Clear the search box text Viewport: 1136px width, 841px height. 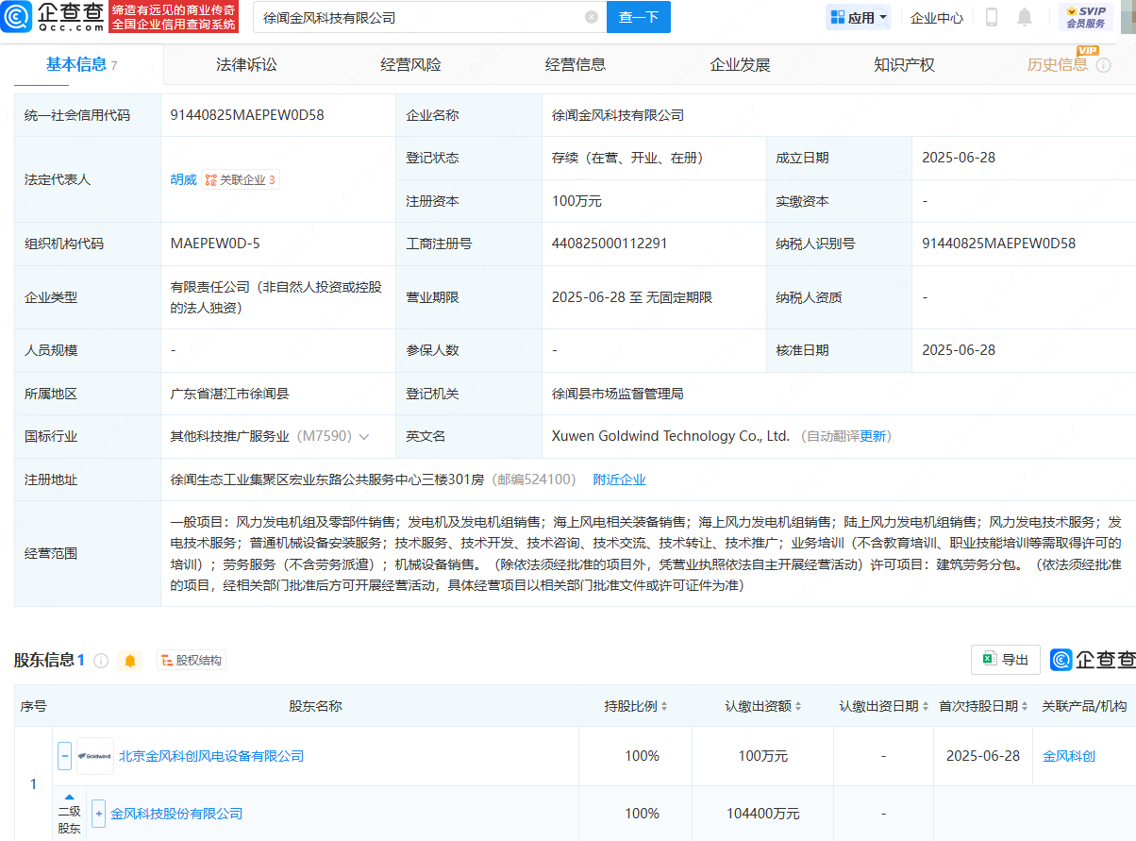click(x=592, y=17)
